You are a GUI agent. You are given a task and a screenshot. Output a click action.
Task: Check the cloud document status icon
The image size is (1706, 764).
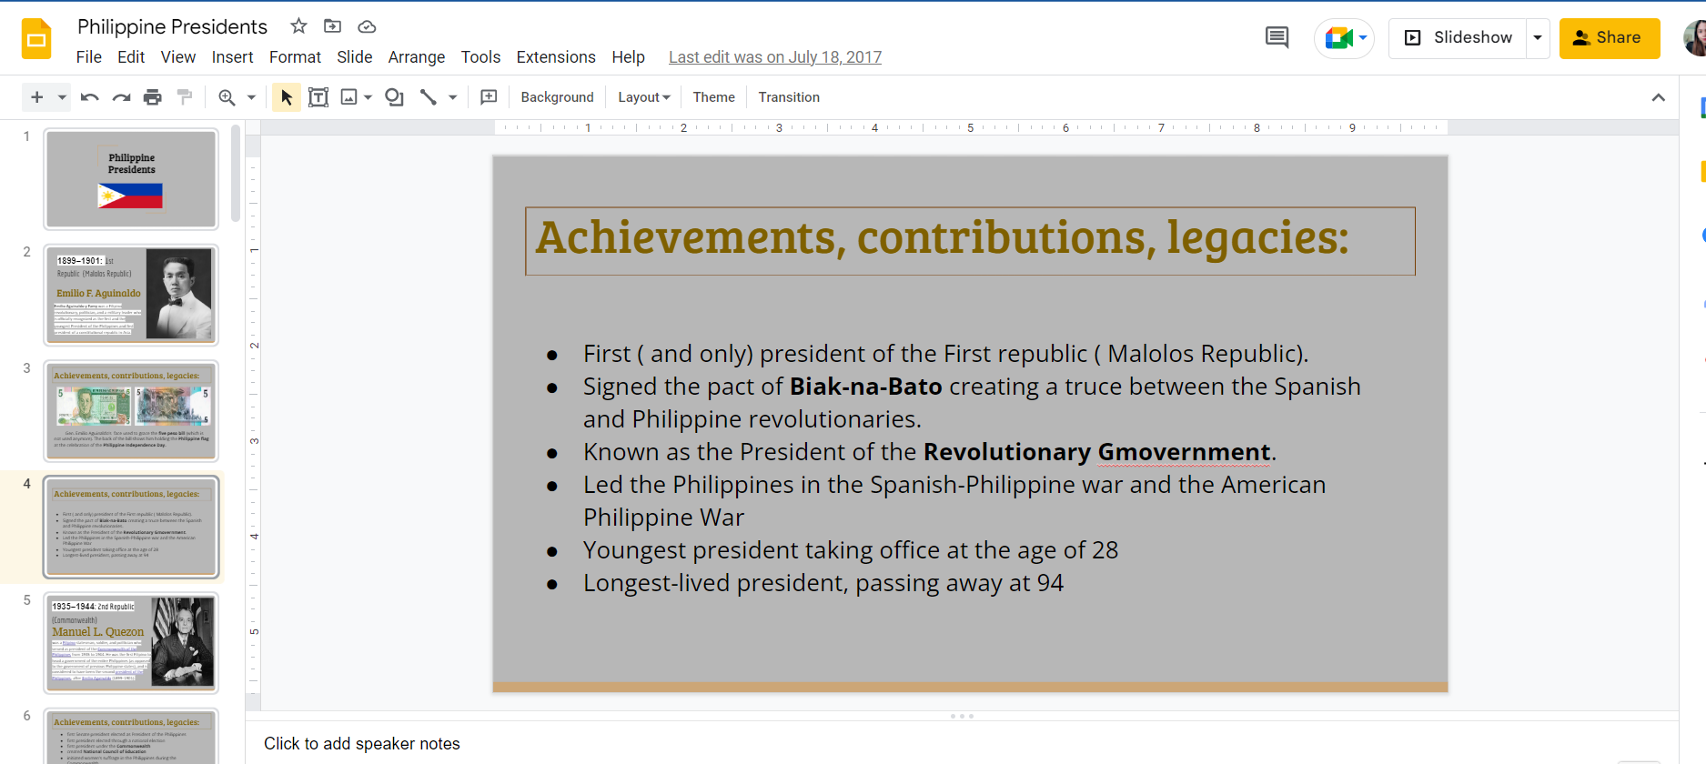click(x=367, y=26)
